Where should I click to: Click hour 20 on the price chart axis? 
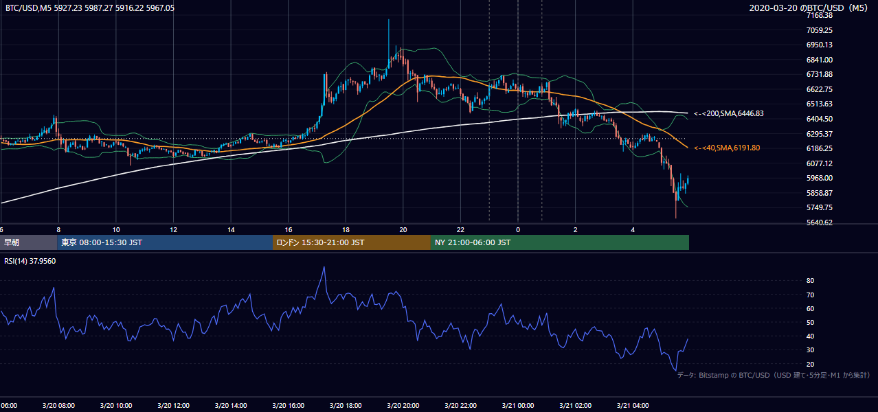[x=403, y=230]
